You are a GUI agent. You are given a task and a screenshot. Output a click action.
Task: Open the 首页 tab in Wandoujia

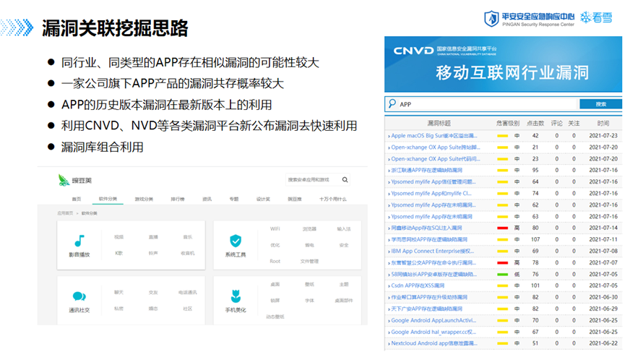coord(76,199)
